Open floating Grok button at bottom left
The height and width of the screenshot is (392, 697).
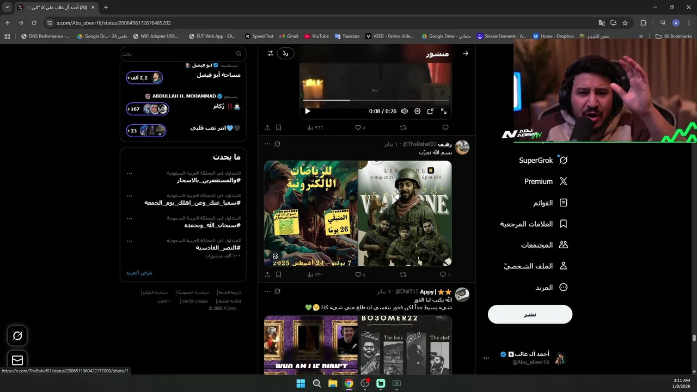pos(17,336)
